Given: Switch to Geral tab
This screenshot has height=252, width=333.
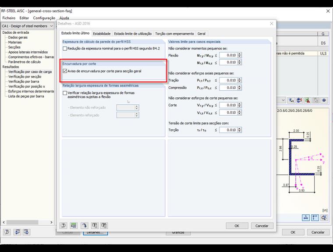Looking at the screenshot, I should (x=201, y=34).
